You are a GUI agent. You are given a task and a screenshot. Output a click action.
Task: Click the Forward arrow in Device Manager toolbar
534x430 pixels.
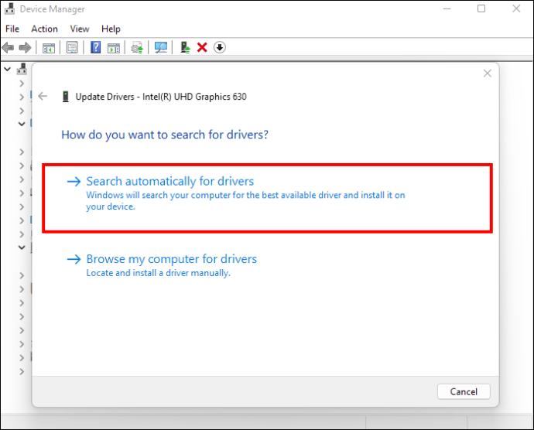point(26,47)
